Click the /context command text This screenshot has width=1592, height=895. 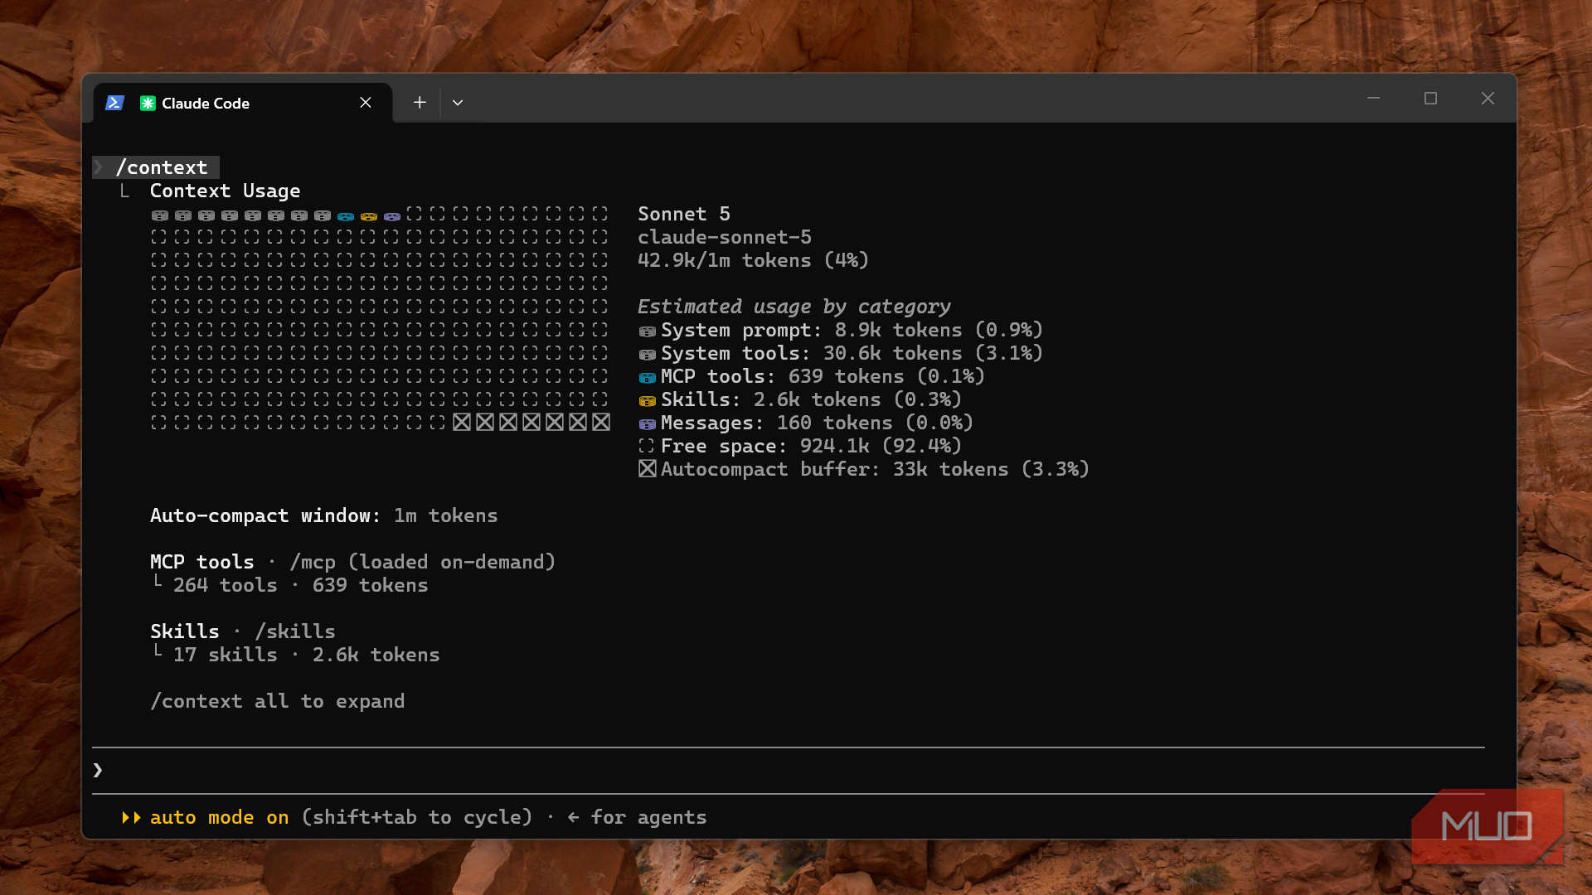click(162, 167)
